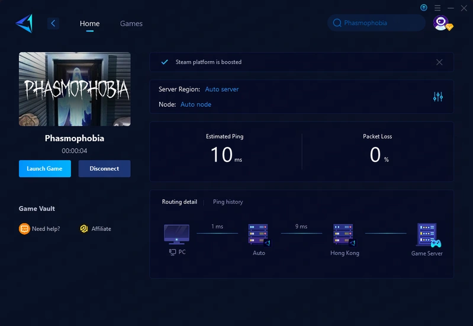Dismiss the Steam platform boosted notification
Screen dimensions: 473x326
coord(439,62)
